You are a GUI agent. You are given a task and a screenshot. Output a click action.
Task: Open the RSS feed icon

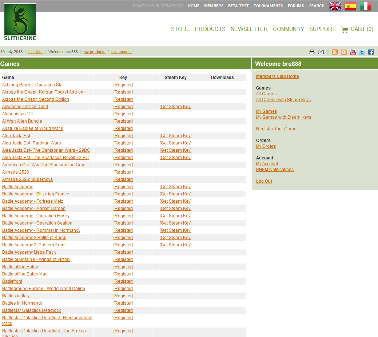pyautogui.click(x=335, y=52)
